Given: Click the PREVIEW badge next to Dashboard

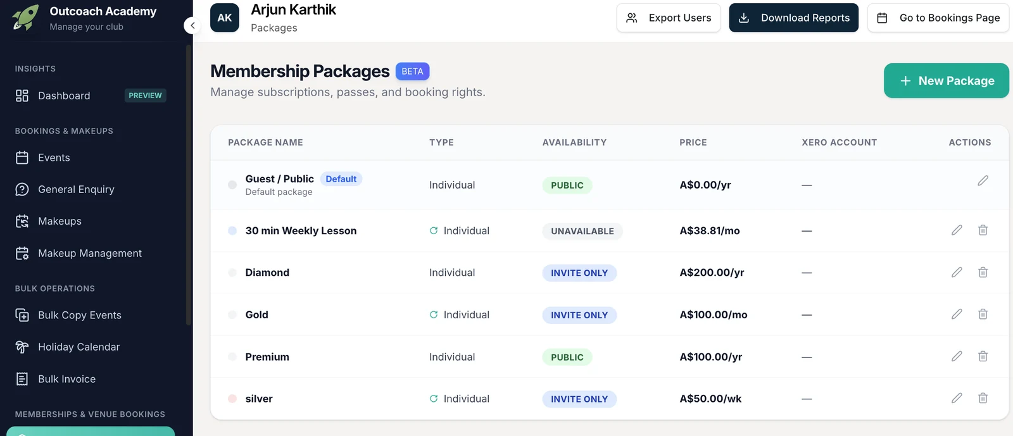Looking at the screenshot, I should point(145,96).
